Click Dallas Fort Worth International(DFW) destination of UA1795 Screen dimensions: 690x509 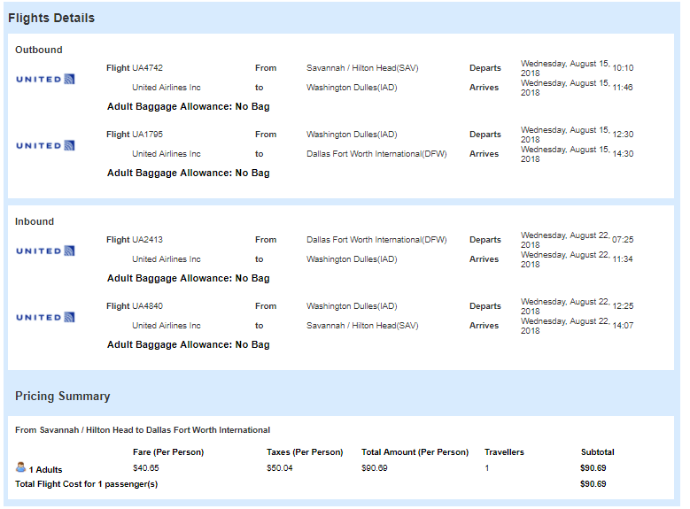click(x=376, y=154)
